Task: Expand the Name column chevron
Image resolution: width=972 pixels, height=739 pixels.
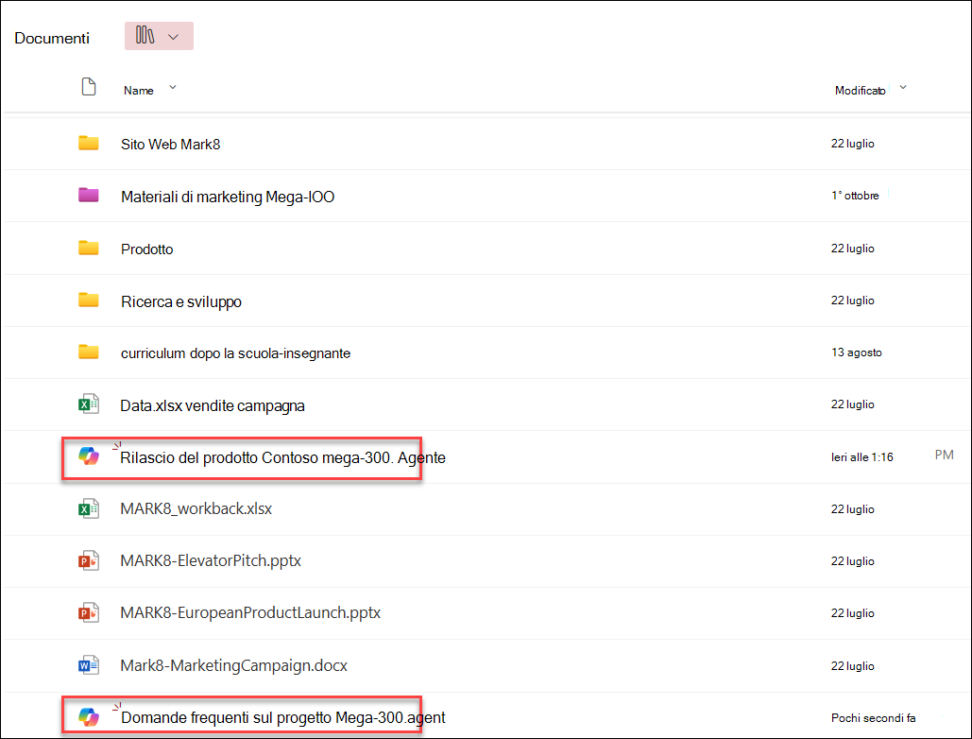Action: coord(173,88)
